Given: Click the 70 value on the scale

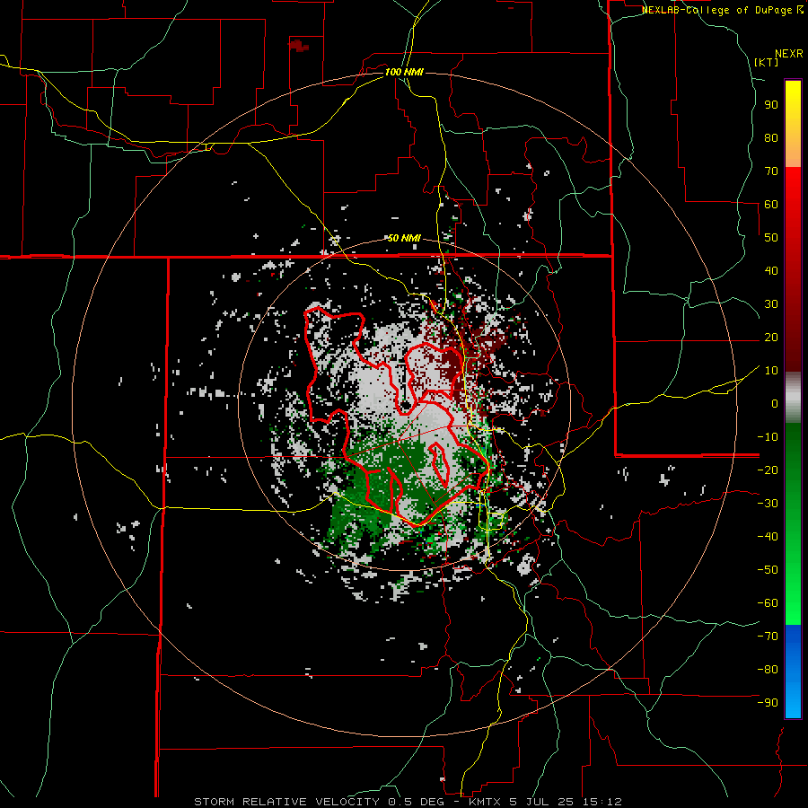Looking at the screenshot, I should [771, 171].
